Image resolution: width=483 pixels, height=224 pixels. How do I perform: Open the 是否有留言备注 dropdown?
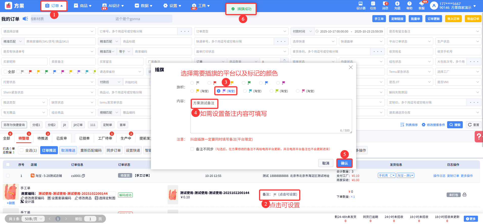tap(434, 31)
